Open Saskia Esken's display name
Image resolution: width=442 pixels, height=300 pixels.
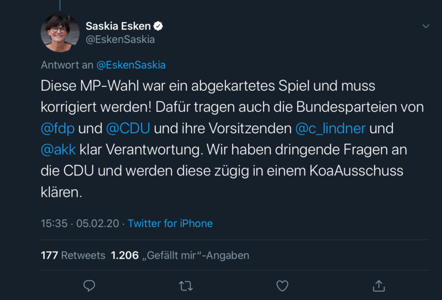click(118, 26)
